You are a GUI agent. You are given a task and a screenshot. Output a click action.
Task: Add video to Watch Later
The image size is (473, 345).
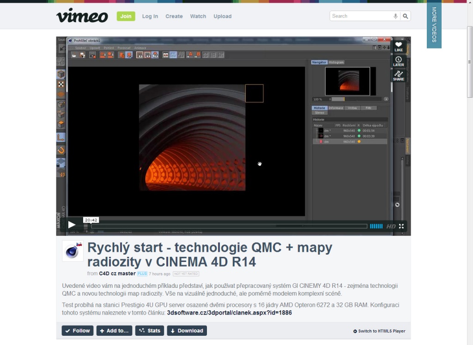[399, 61]
